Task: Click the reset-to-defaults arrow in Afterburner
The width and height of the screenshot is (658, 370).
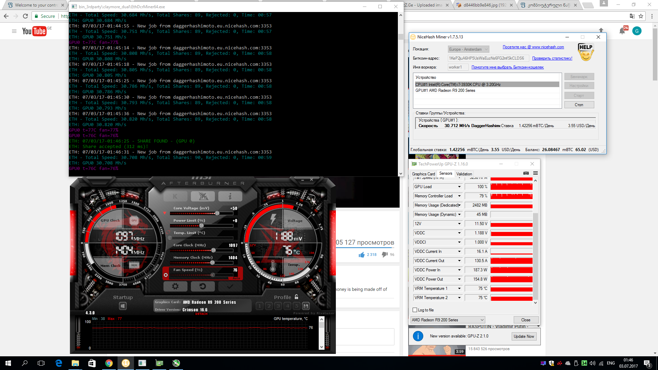Action: point(203,286)
